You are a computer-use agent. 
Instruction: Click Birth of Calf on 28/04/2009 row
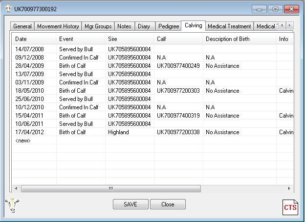click(72, 66)
